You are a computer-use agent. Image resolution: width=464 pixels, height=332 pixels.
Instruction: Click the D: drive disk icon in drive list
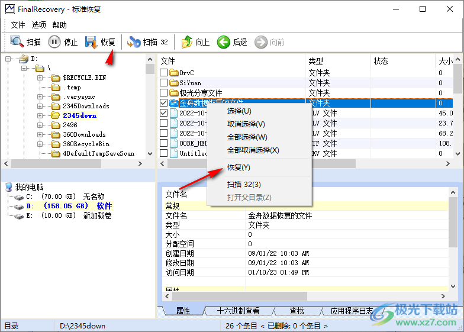tap(19, 207)
